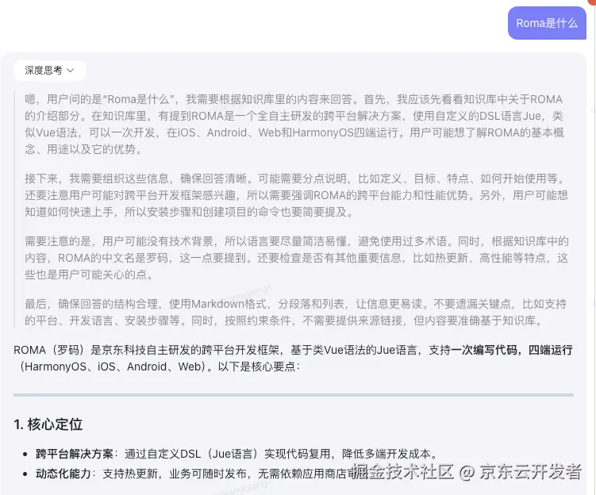Click the 深度思考 dropdown label
This screenshot has width=596, height=495.
pyautogui.click(x=43, y=71)
